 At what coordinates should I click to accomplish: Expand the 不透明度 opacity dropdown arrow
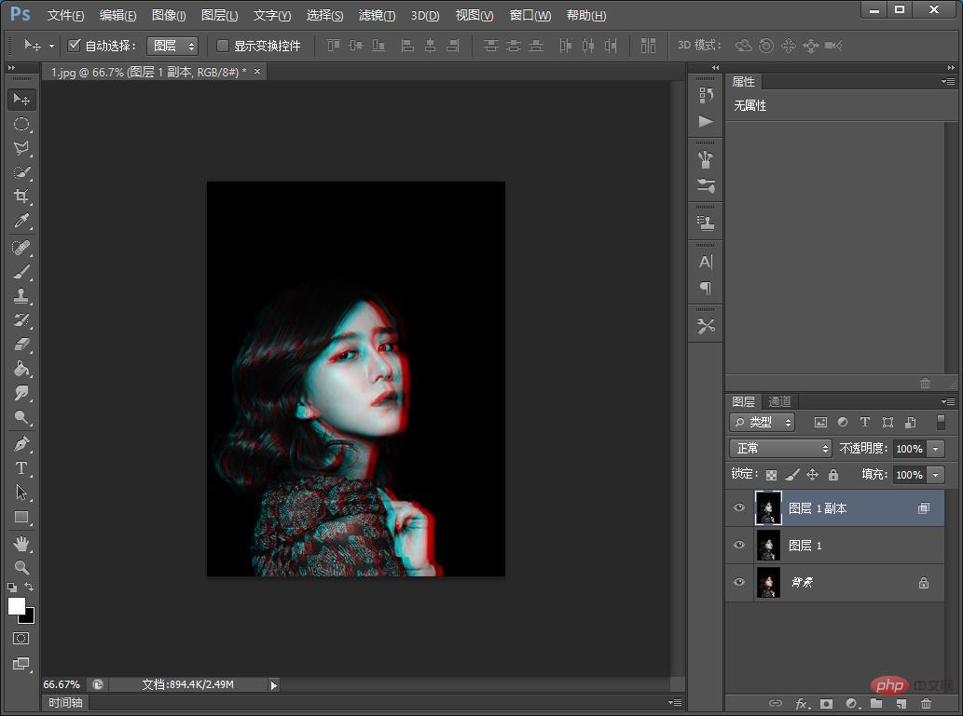pyautogui.click(x=935, y=449)
